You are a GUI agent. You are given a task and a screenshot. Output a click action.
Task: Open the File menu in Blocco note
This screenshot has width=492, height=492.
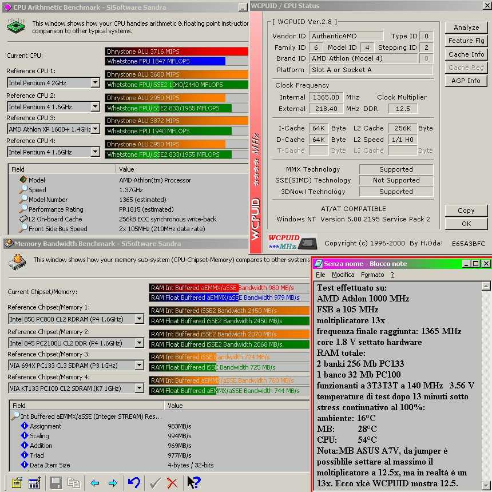coord(320,275)
